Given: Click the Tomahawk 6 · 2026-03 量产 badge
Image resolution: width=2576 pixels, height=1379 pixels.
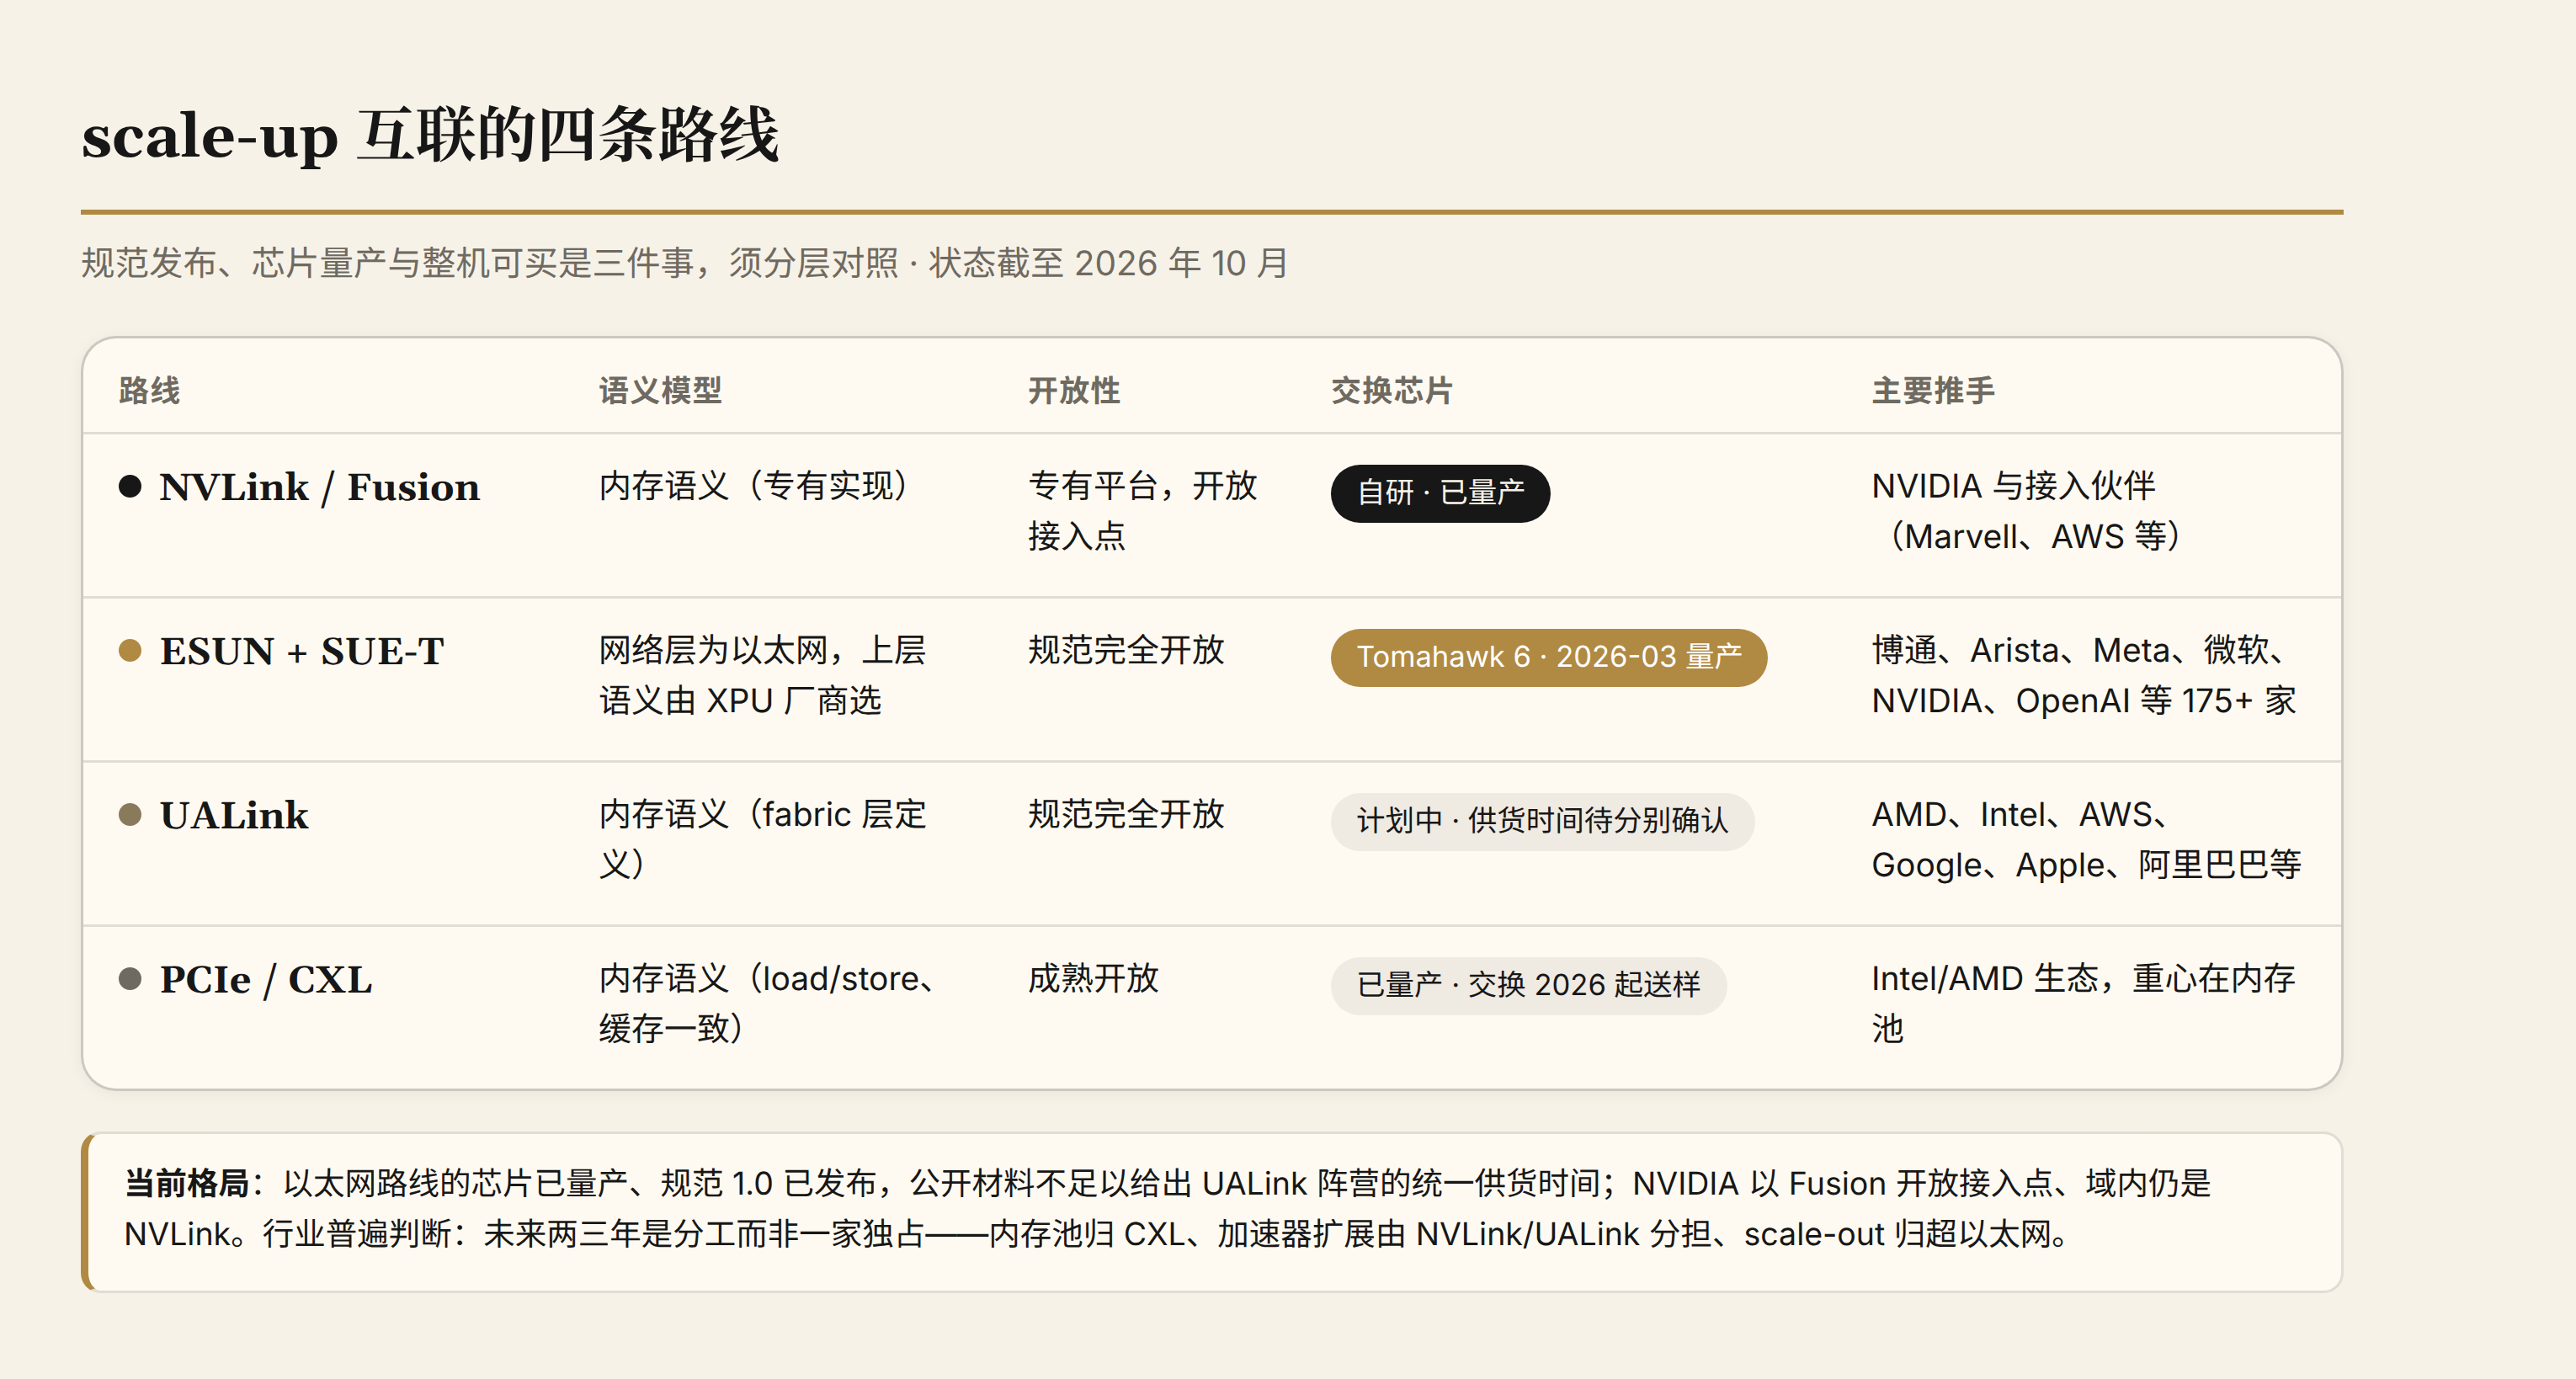Looking at the screenshot, I should (1549, 657).
